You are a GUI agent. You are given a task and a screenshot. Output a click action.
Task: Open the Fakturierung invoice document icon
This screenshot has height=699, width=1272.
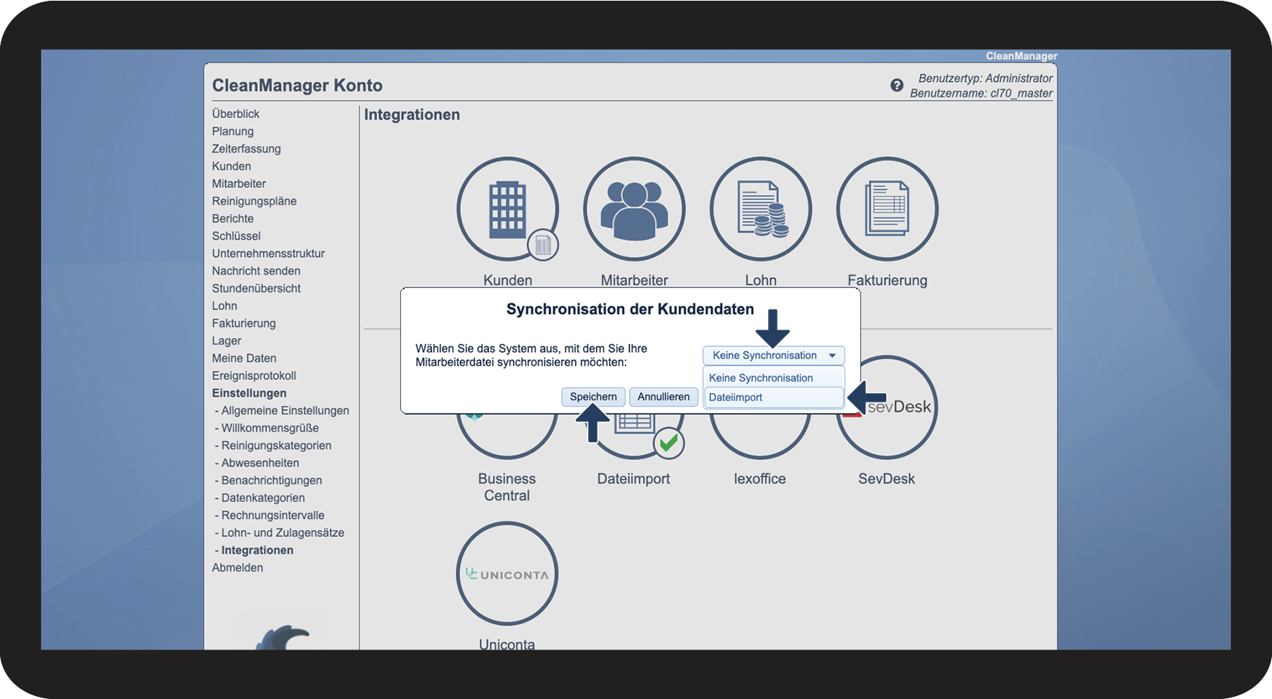(887, 209)
